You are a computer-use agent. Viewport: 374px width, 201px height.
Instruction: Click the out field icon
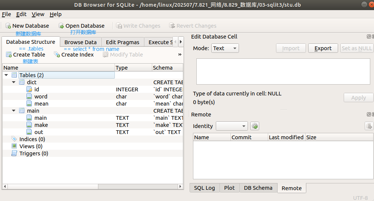point(29,132)
